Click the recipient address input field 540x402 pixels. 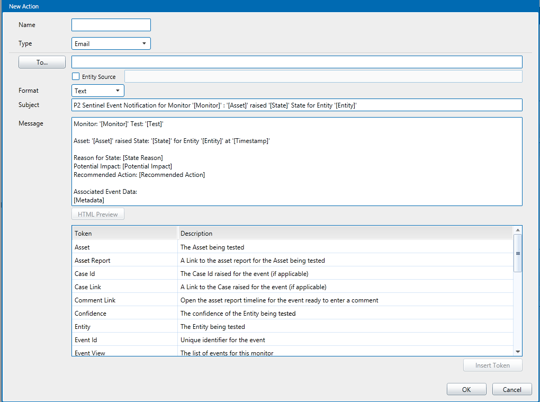(x=296, y=62)
